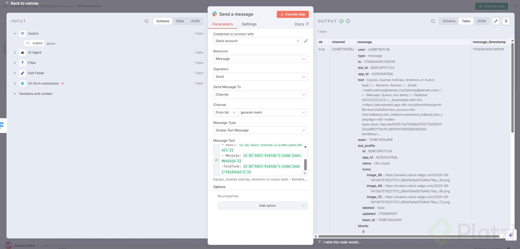Click the Upgrade now button

(x=492, y=6)
